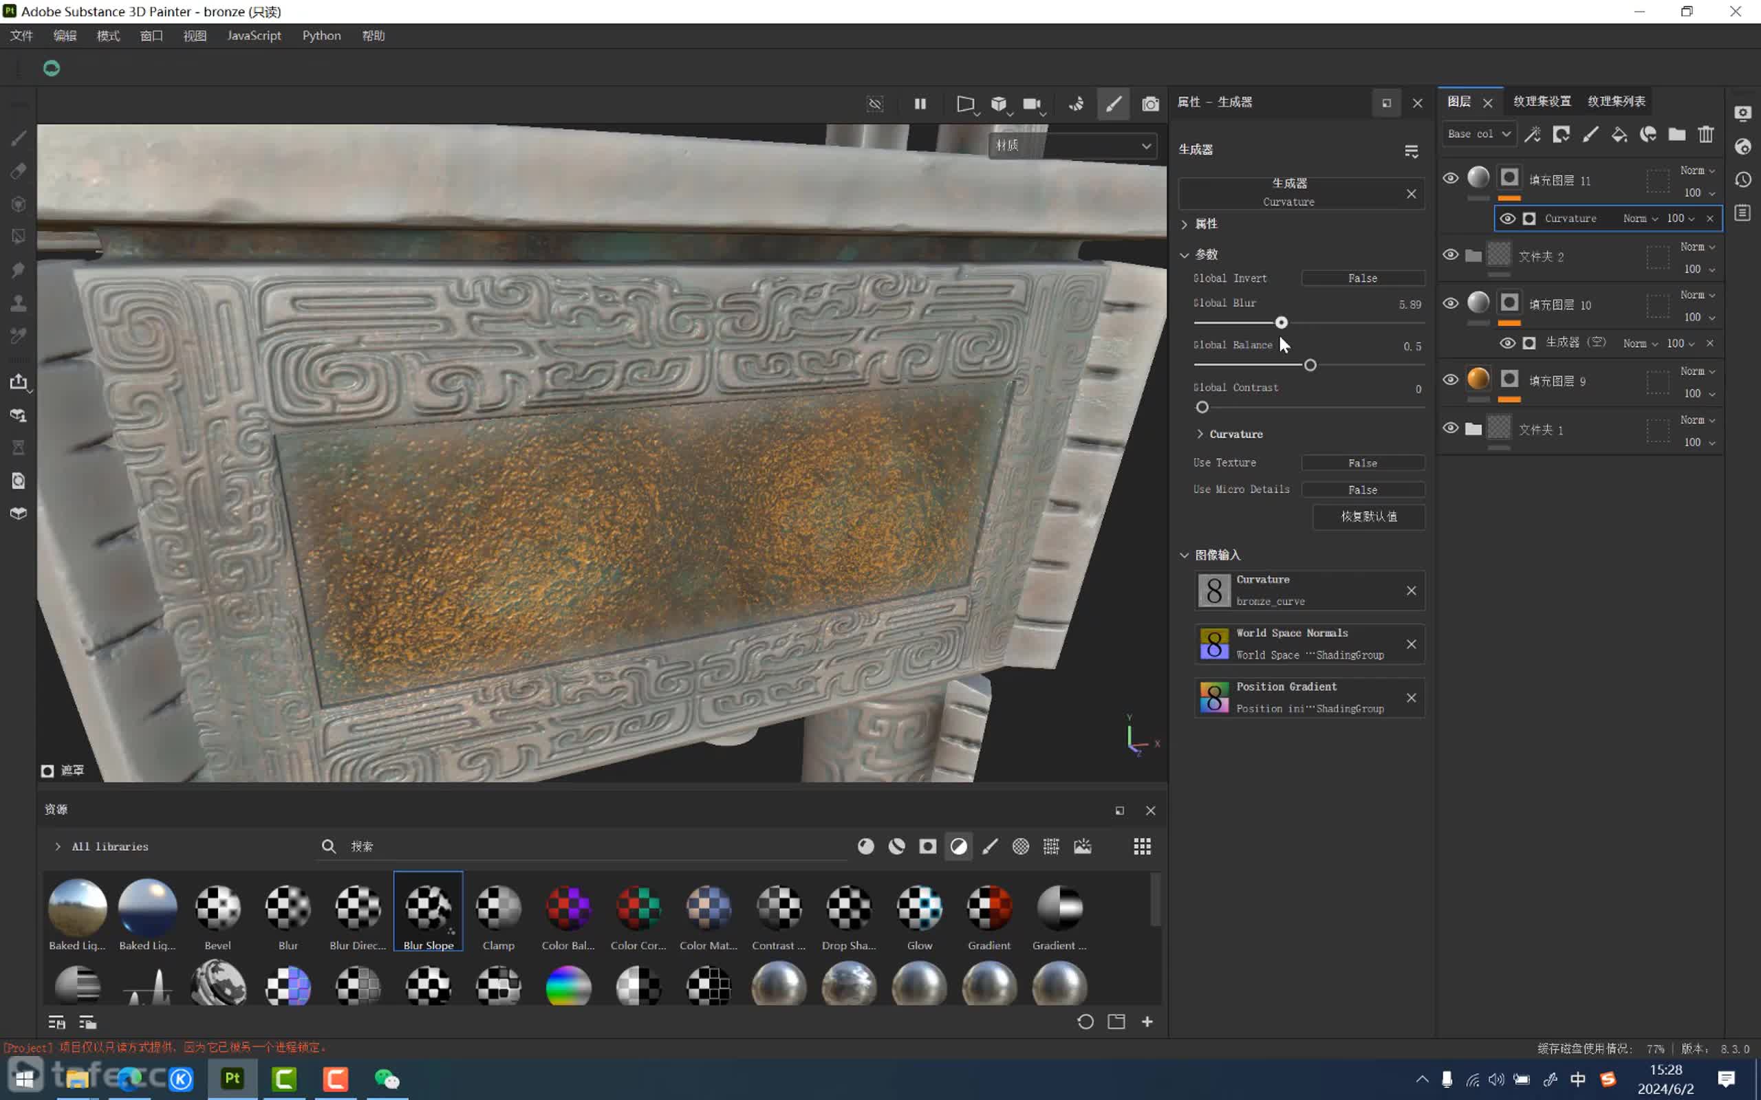Remove the Position Gradient image input
The image size is (1761, 1100).
click(1411, 698)
